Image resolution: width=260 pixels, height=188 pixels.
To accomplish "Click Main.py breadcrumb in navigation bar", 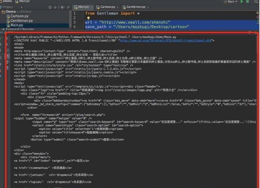I will click(23, 1).
